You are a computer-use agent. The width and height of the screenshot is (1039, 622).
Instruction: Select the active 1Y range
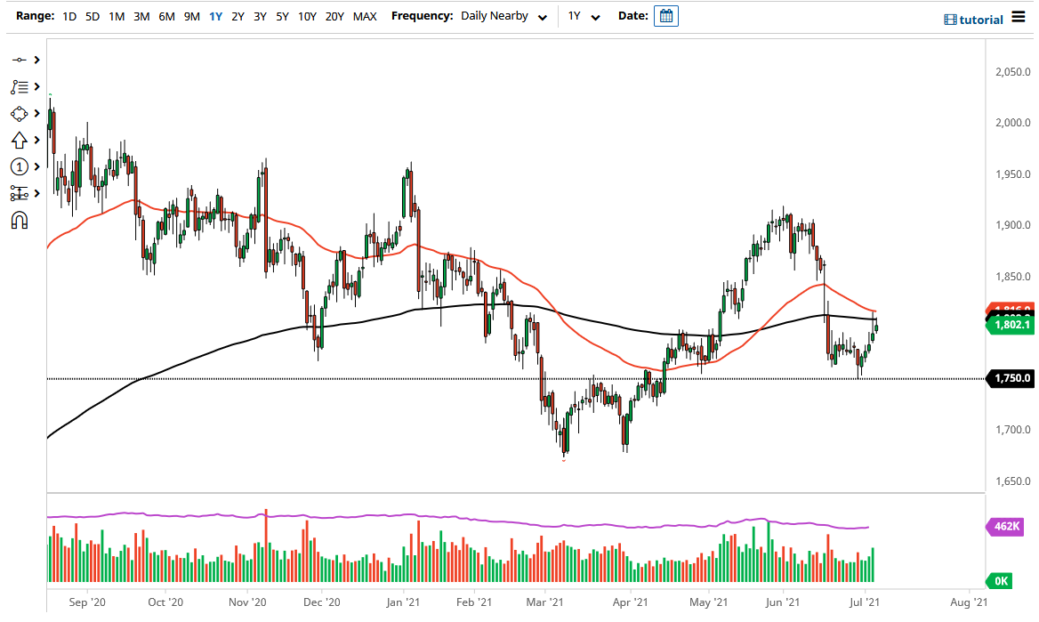(x=216, y=16)
